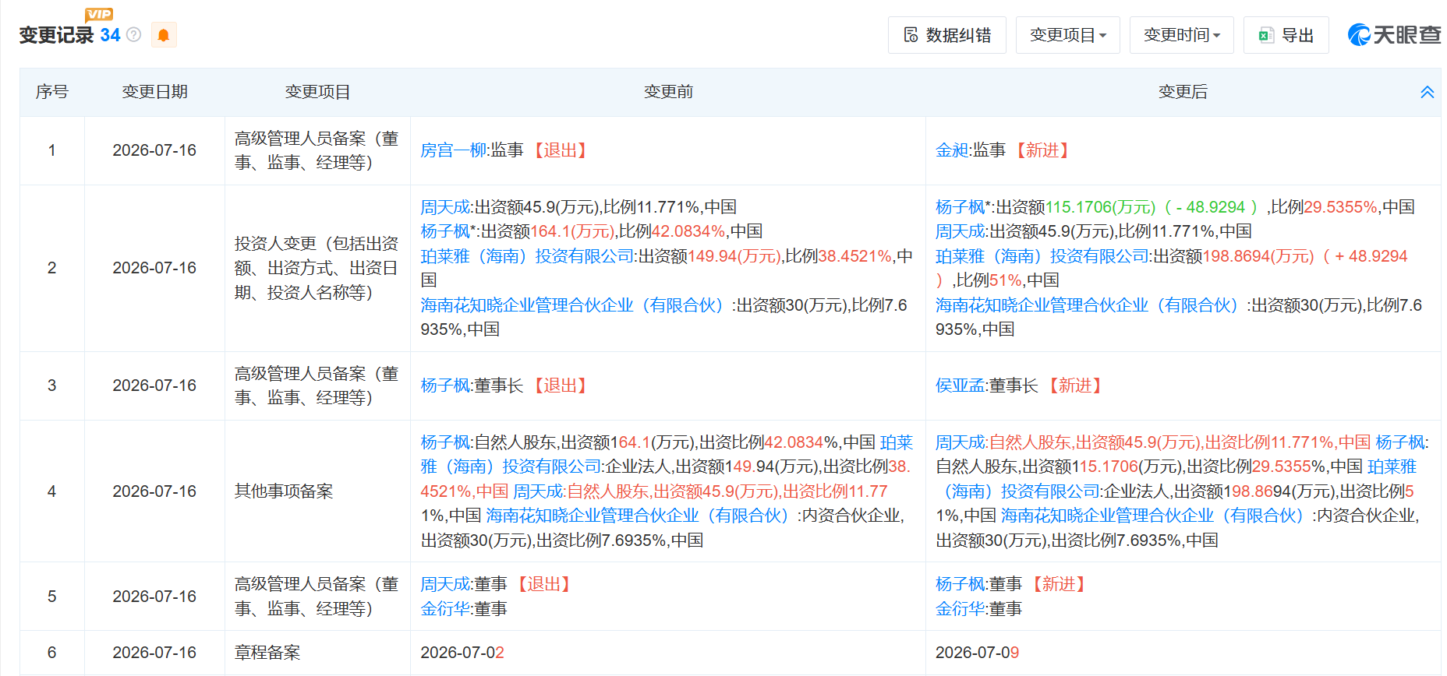This screenshot has height=676, width=1447.
Task: Click the 数据纠错 button
Action: [947, 35]
